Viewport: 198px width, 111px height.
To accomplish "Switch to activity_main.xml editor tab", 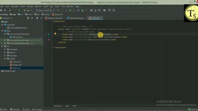I will point(55,18).
